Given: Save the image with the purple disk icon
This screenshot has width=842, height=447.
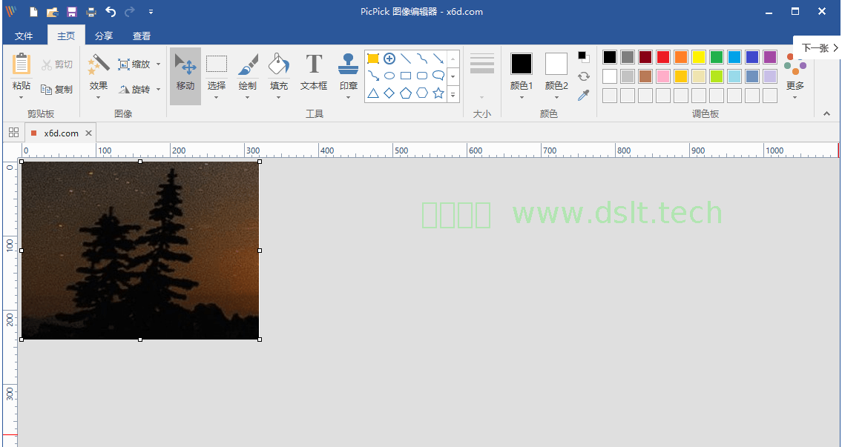Looking at the screenshot, I should click(71, 11).
